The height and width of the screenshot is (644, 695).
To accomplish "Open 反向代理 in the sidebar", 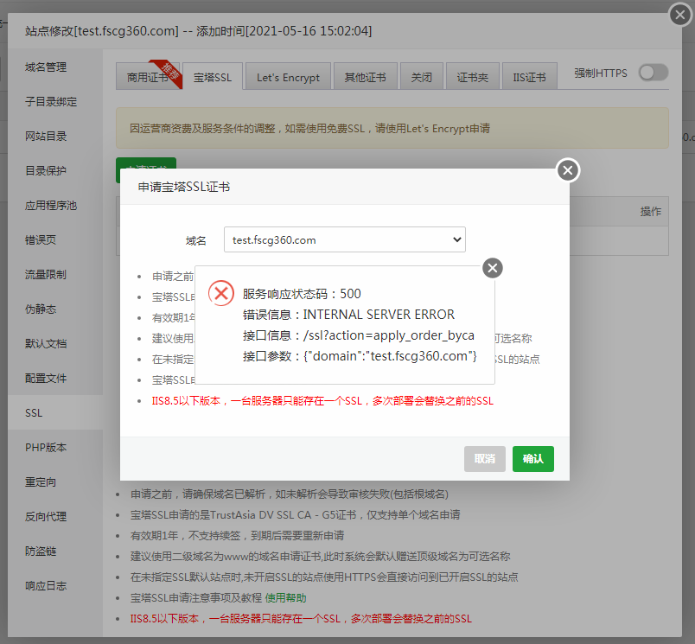I will (x=55, y=516).
